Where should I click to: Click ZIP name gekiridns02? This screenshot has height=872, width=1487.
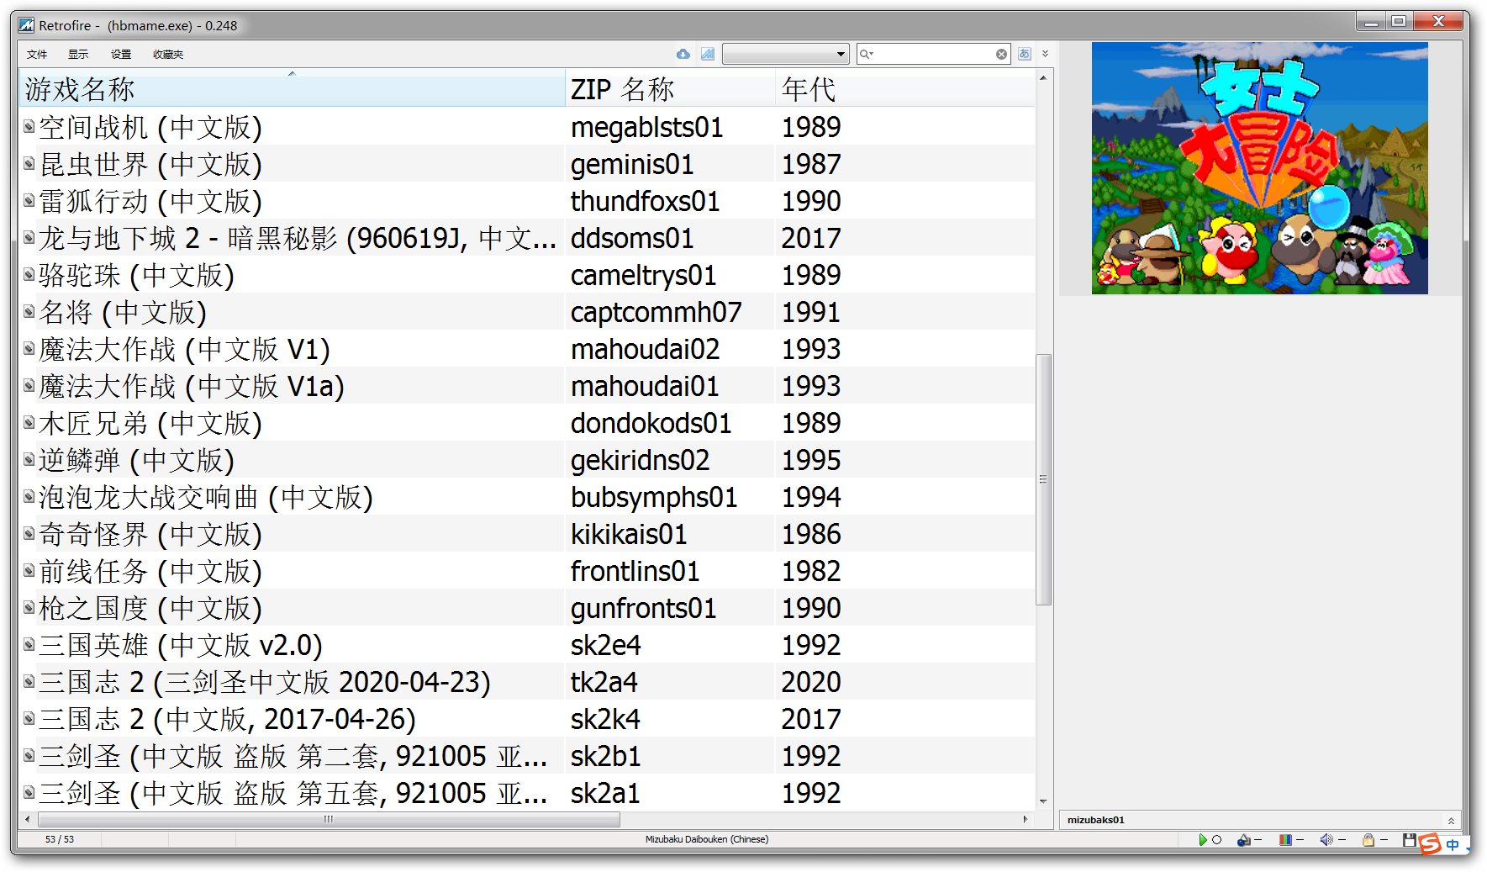click(x=640, y=460)
